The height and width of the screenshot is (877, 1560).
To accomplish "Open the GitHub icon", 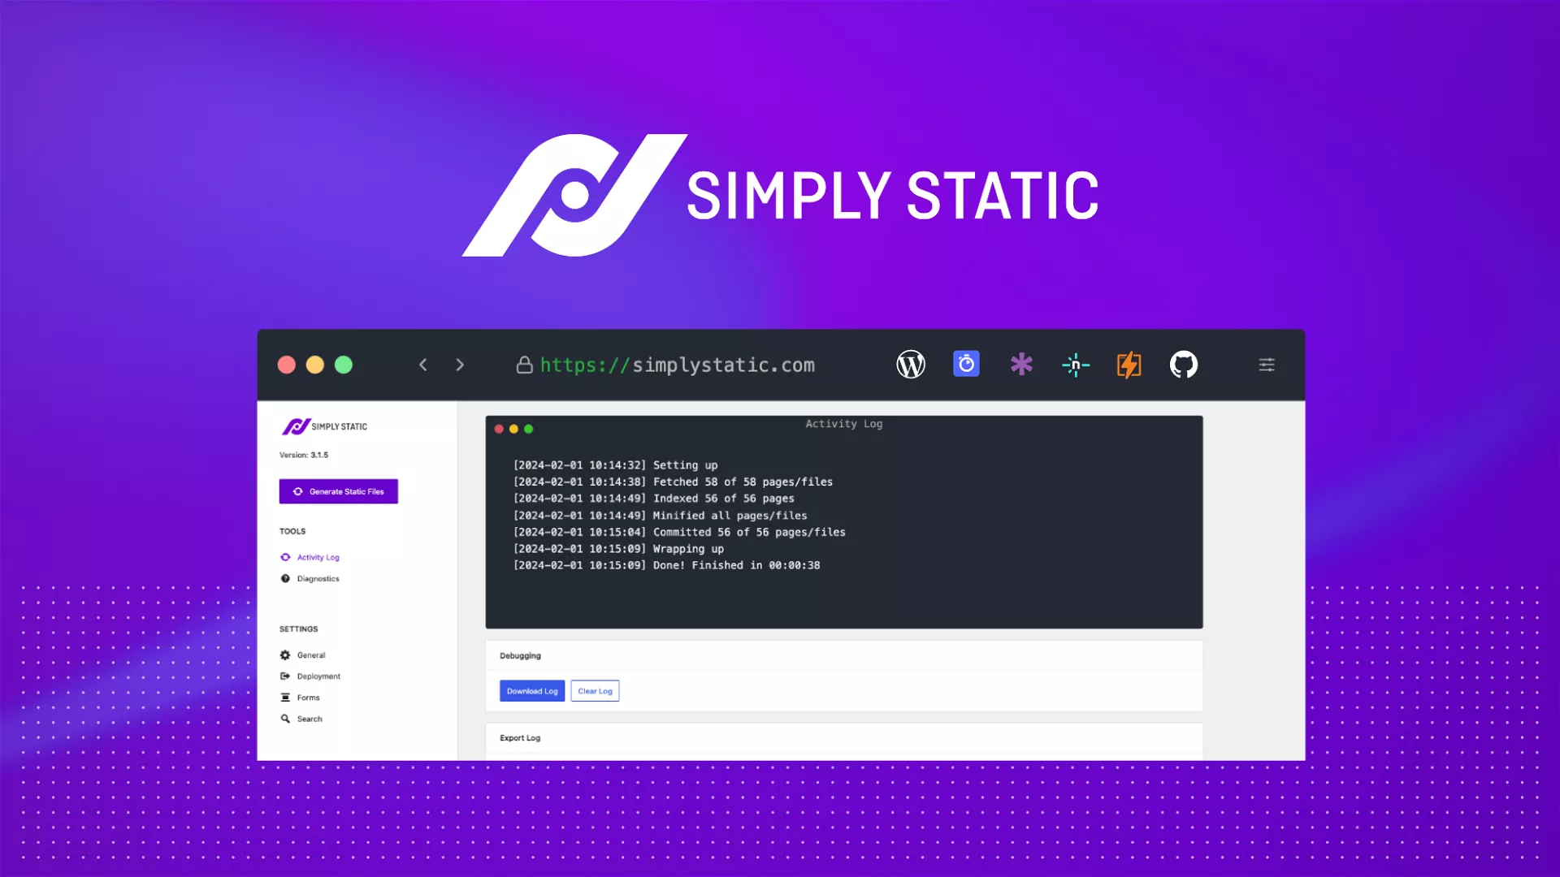I will point(1184,365).
